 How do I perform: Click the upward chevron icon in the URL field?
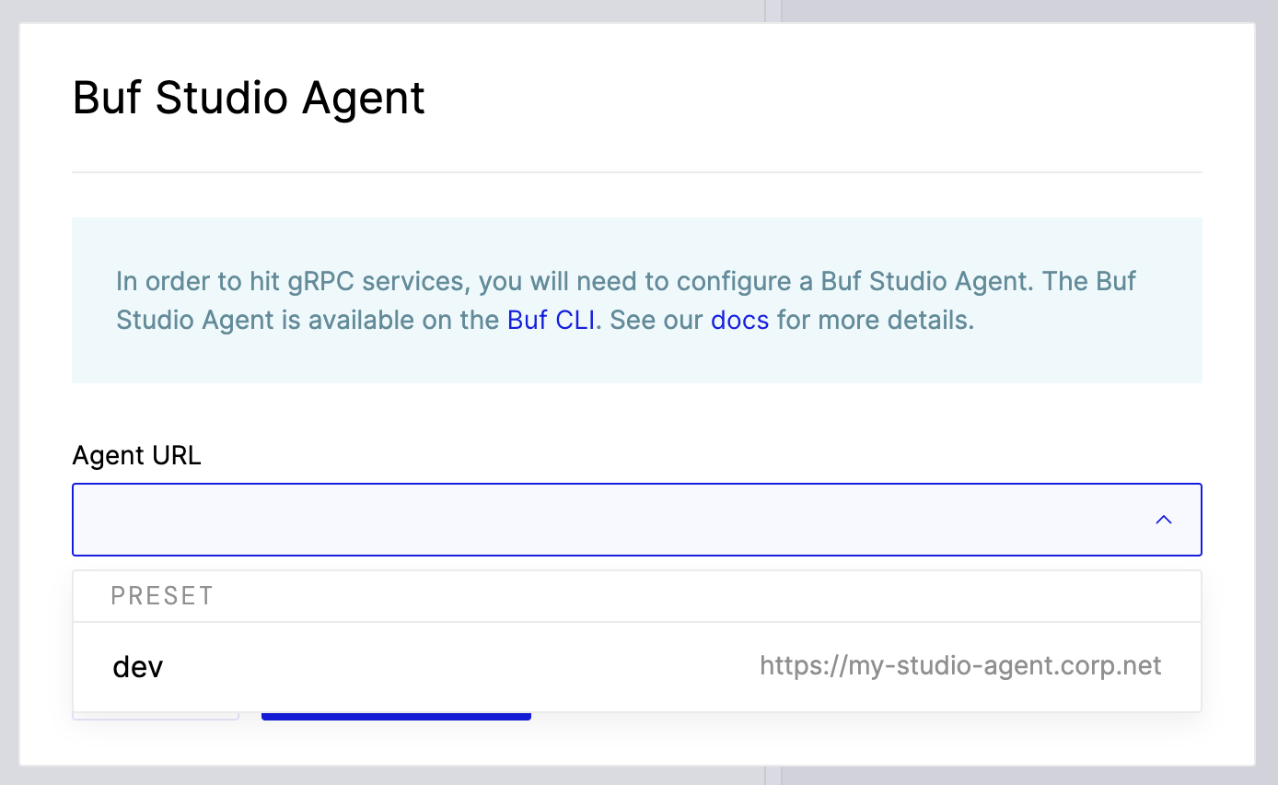pos(1163,520)
